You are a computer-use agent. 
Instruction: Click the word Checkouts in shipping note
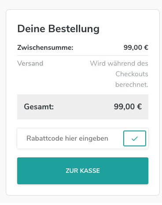[x=132, y=74]
